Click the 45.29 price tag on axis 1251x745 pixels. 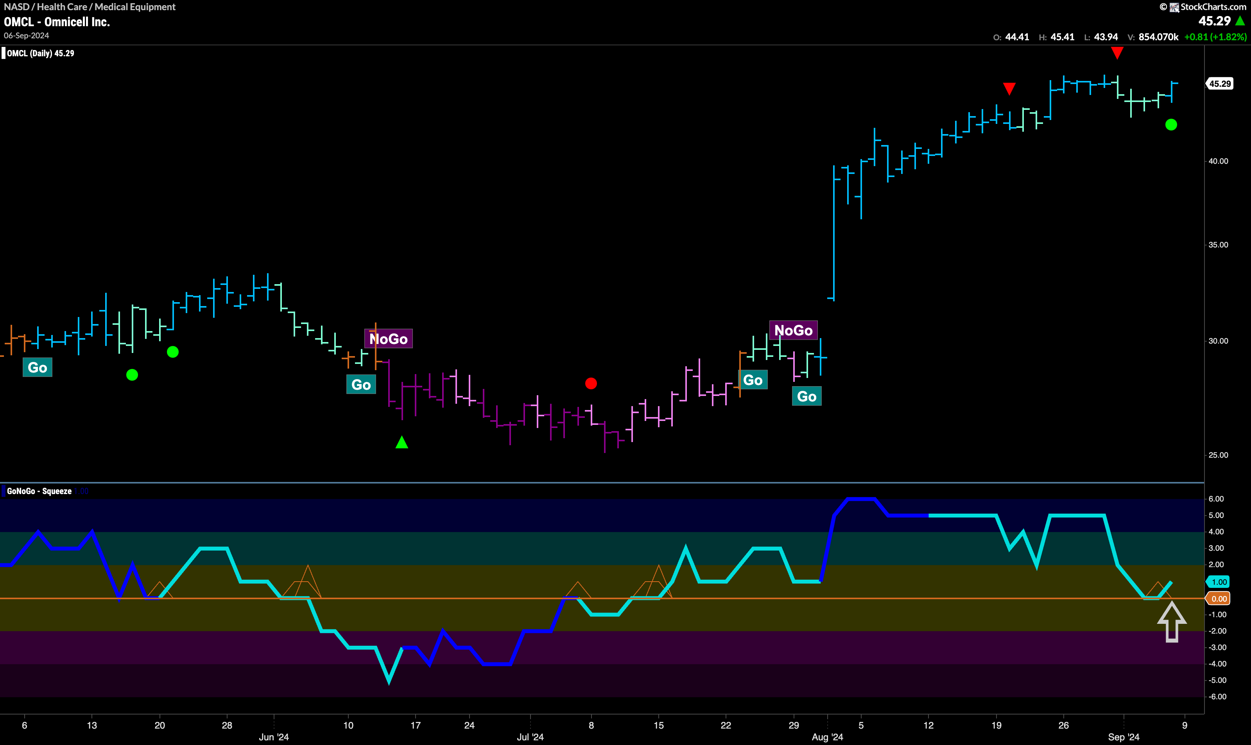tap(1219, 84)
